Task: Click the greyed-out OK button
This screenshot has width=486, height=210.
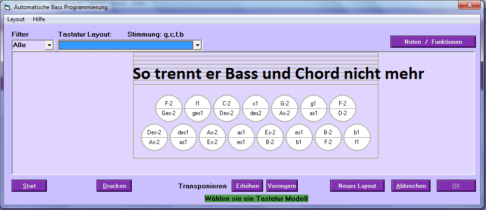Action: (456, 186)
